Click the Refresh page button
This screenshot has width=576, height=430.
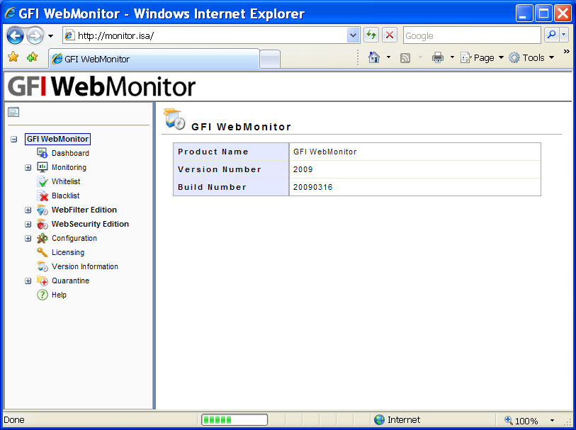[371, 35]
